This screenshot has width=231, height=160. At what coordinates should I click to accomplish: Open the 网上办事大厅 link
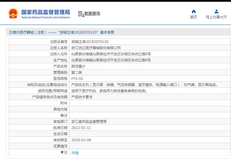click(x=216, y=17)
